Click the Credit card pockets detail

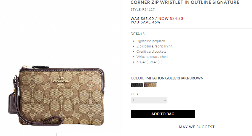click(x=151, y=52)
